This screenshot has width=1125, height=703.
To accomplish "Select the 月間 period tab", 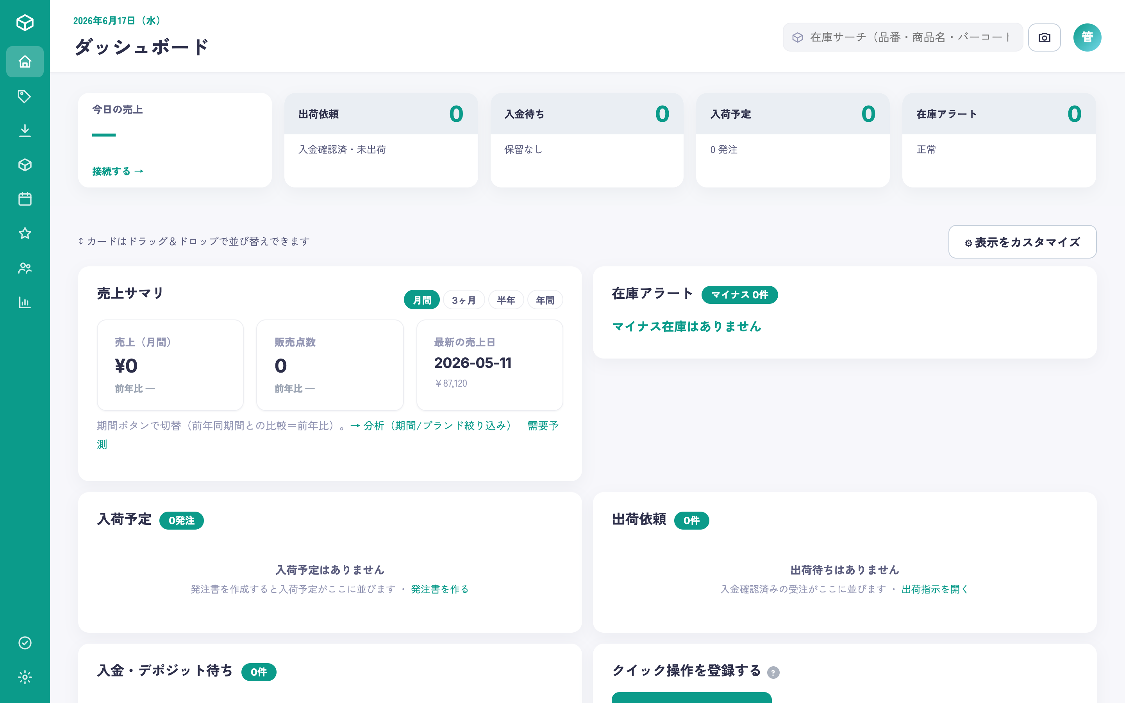I will tap(421, 300).
